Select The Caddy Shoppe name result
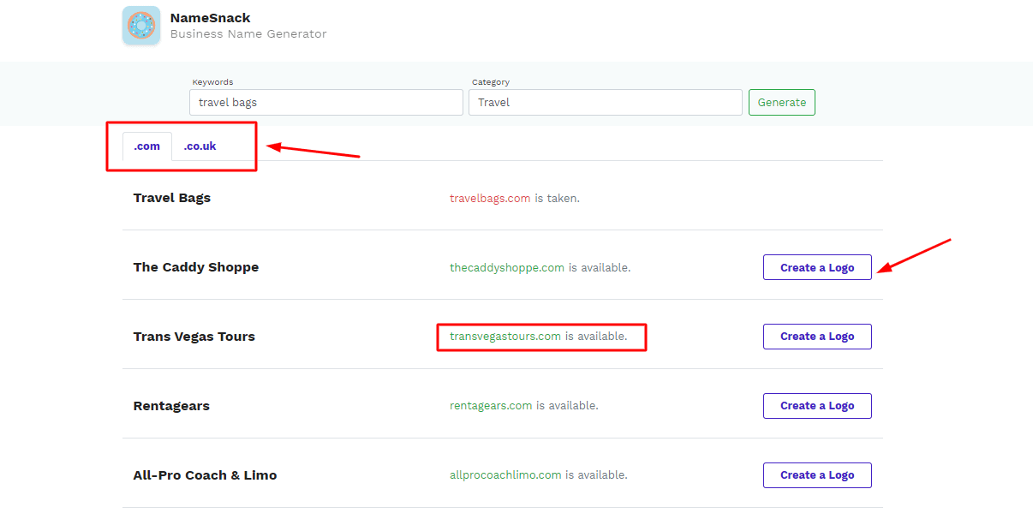The width and height of the screenshot is (1033, 525). click(196, 267)
